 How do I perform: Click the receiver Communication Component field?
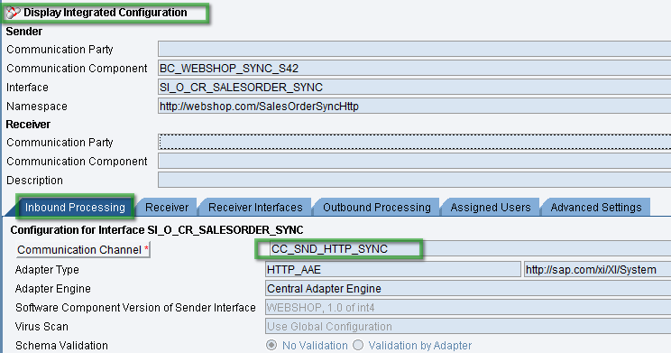coord(414,161)
